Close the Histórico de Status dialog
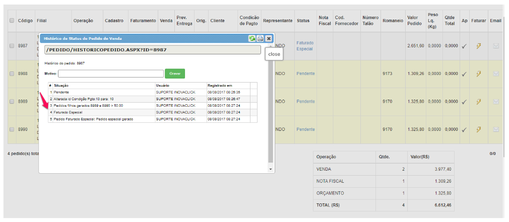509x222 pixels. 269,38
